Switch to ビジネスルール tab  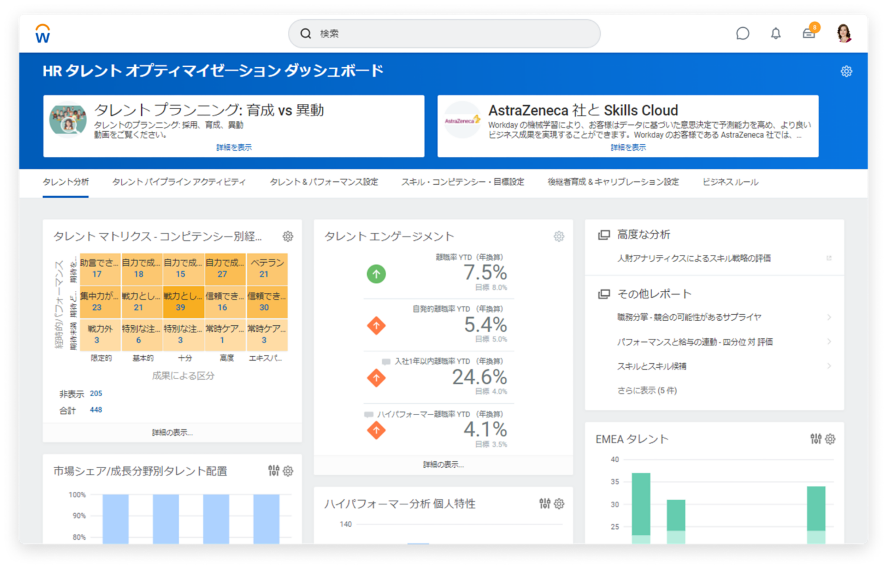click(730, 182)
